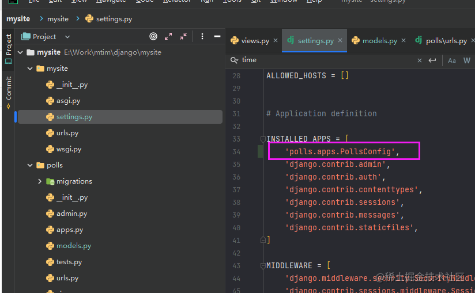This screenshot has height=293, width=475.
Task: Hide the Project tool window
Action: pos(217,37)
